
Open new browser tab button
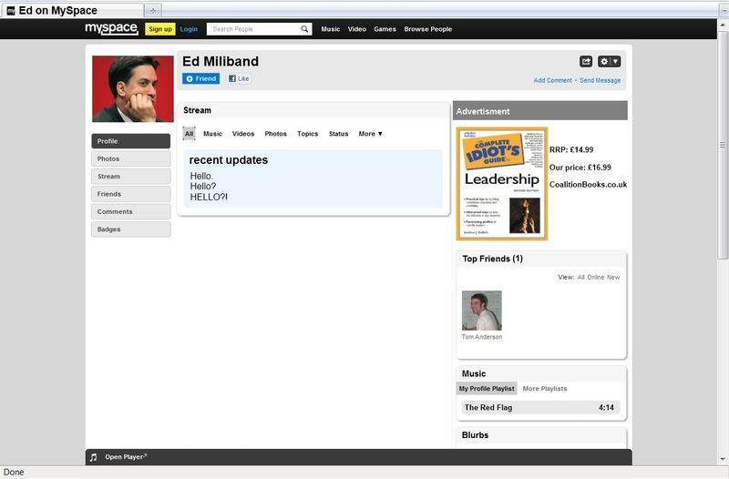click(x=153, y=10)
